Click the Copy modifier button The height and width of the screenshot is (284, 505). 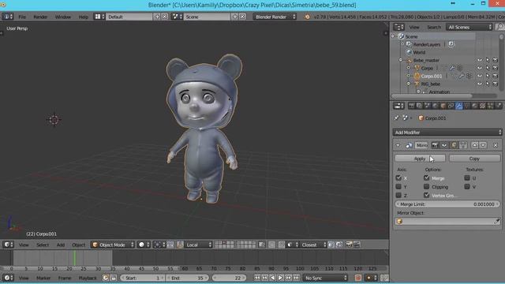coord(474,159)
